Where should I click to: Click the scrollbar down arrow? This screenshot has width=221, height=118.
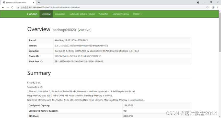(x=220, y=117)
